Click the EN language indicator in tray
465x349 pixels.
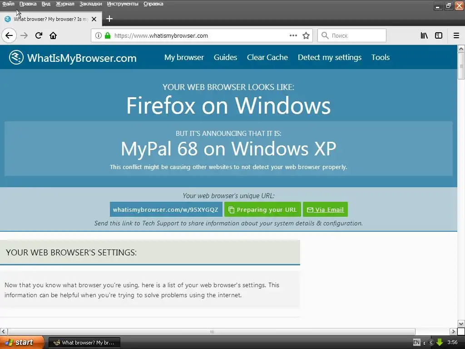point(416,342)
